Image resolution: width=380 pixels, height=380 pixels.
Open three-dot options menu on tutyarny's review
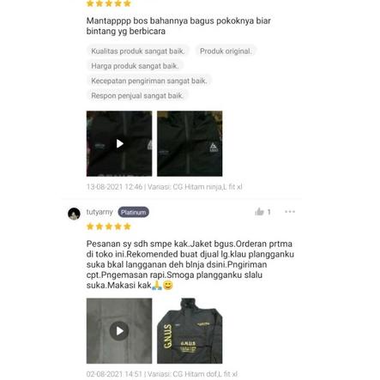click(290, 212)
